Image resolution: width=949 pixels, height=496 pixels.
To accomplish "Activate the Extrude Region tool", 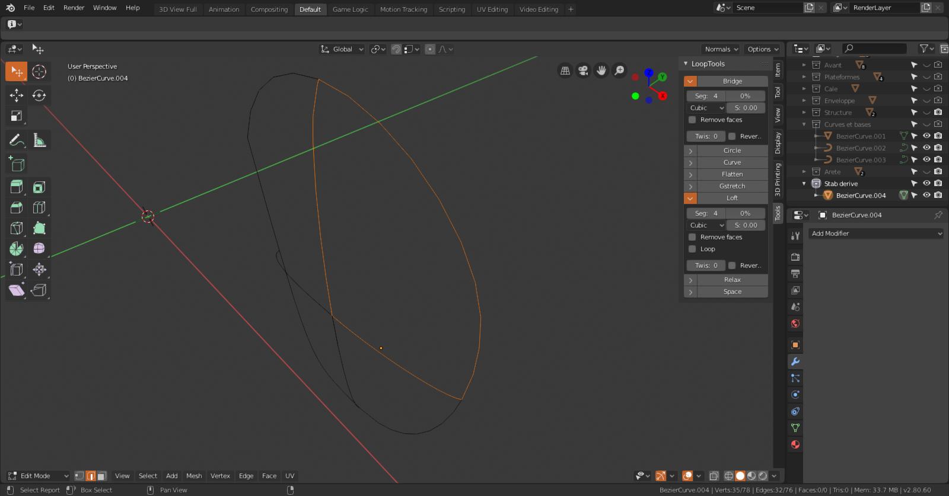I will pos(16,187).
